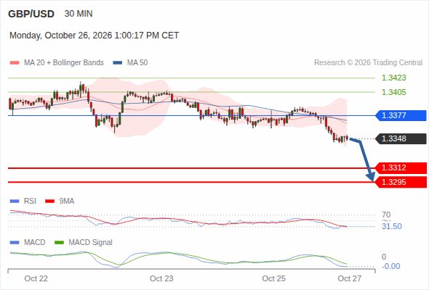429x290 pixels.
Task: Click the GBP/USD chart title
Action: coord(31,14)
